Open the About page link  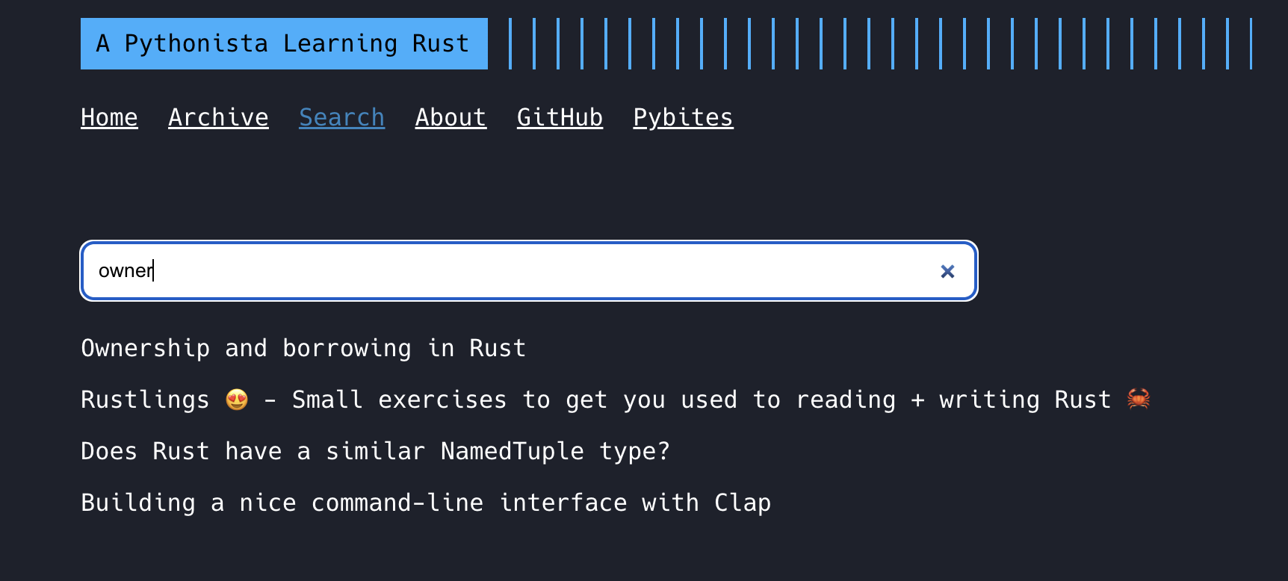(x=451, y=117)
